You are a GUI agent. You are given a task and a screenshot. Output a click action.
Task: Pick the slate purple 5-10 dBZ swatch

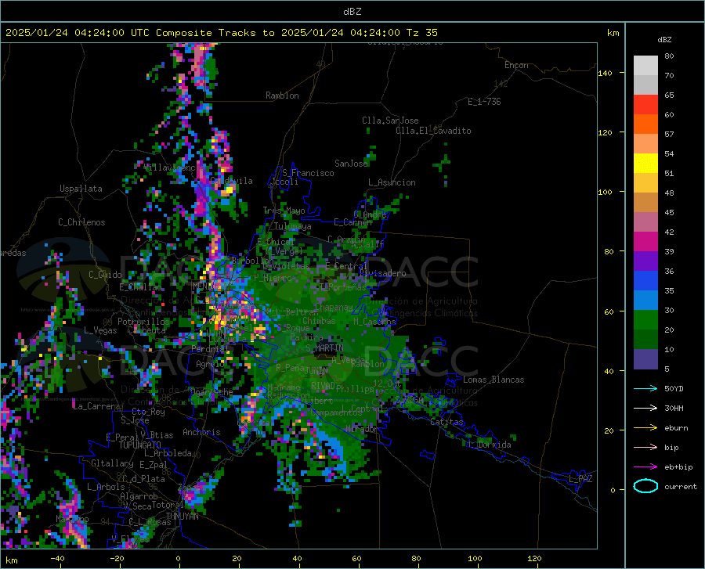[645, 358]
